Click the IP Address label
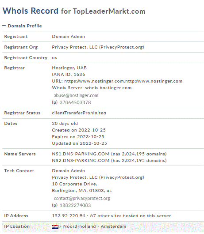This screenshot has width=204, height=234. (x=16, y=216)
